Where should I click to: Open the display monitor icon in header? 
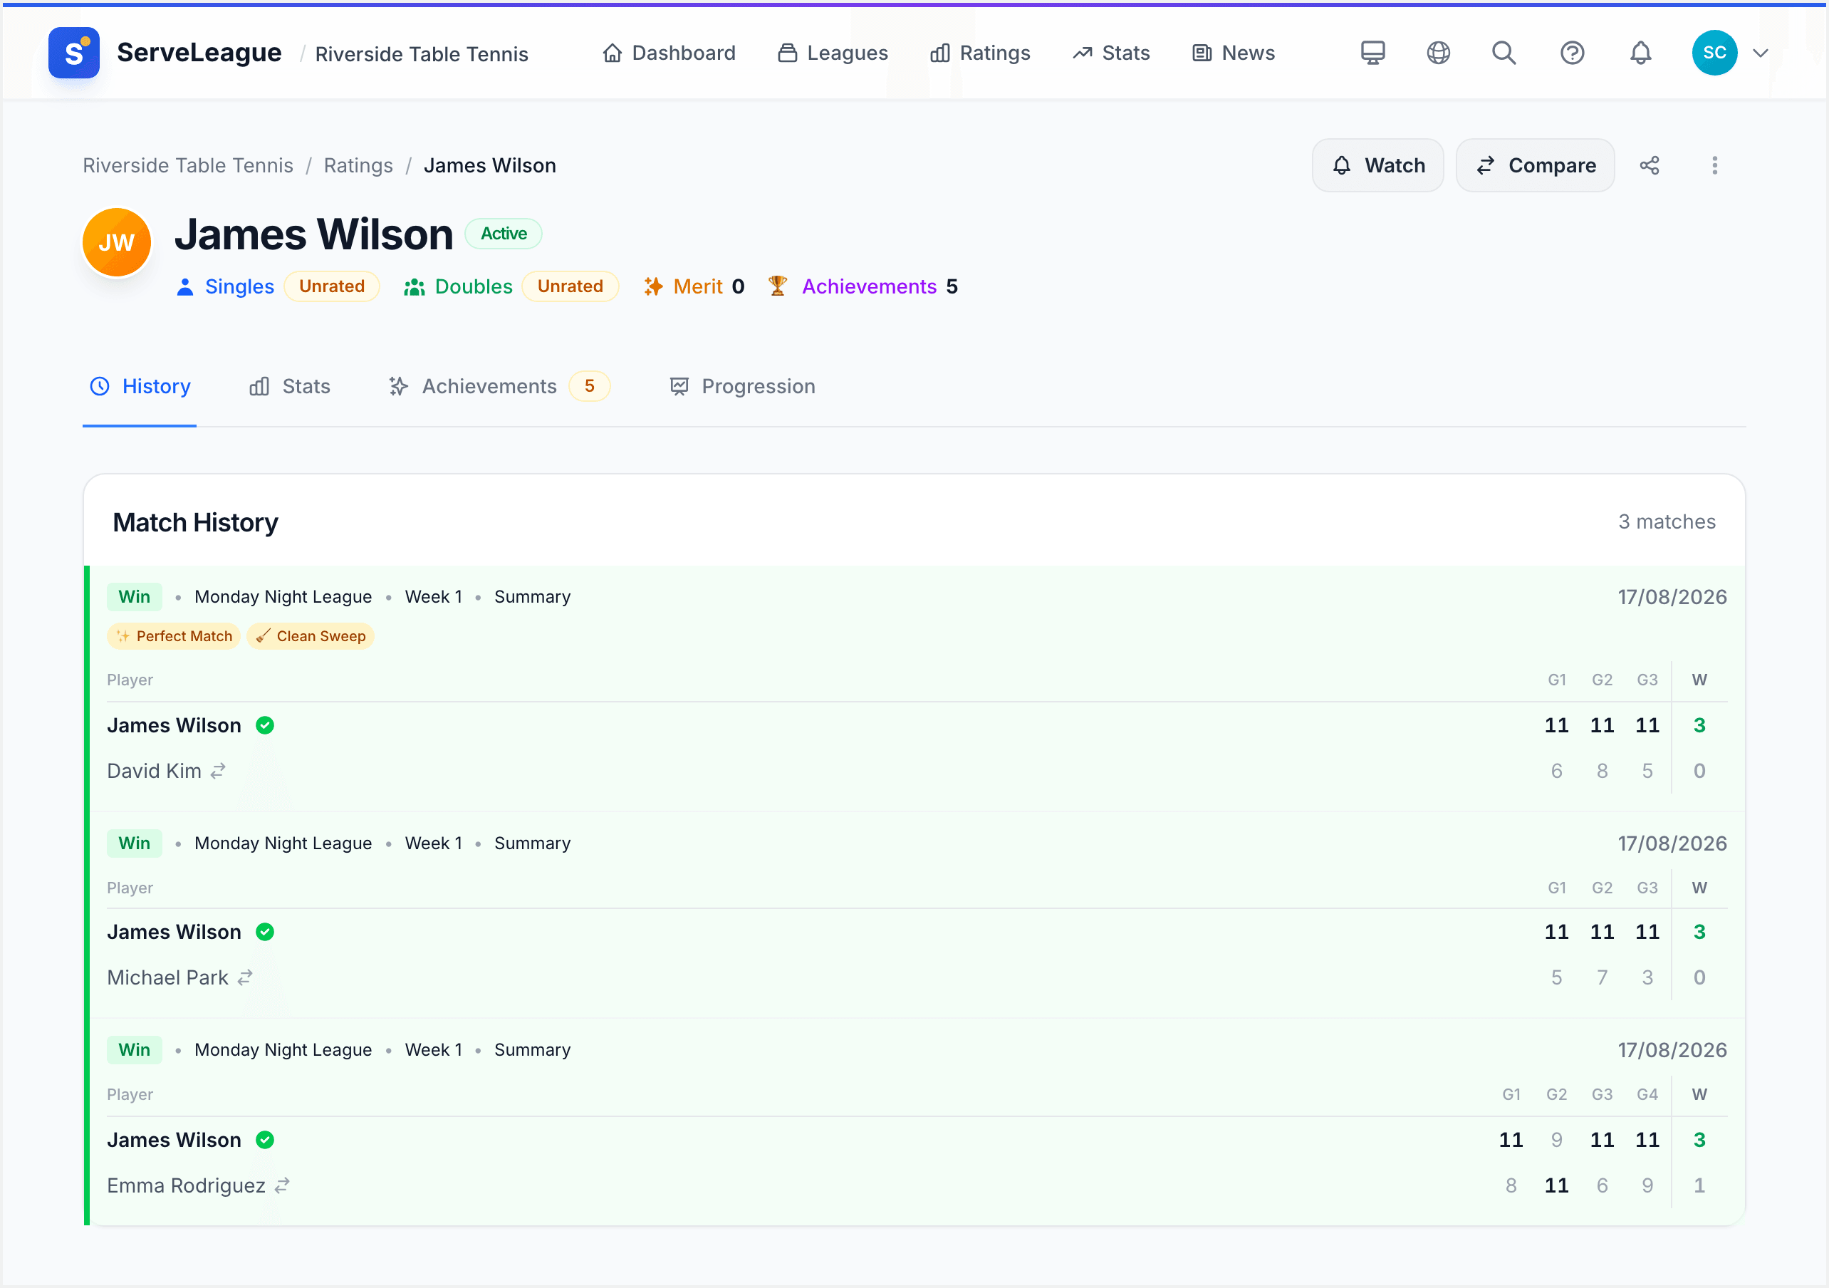click(x=1372, y=53)
